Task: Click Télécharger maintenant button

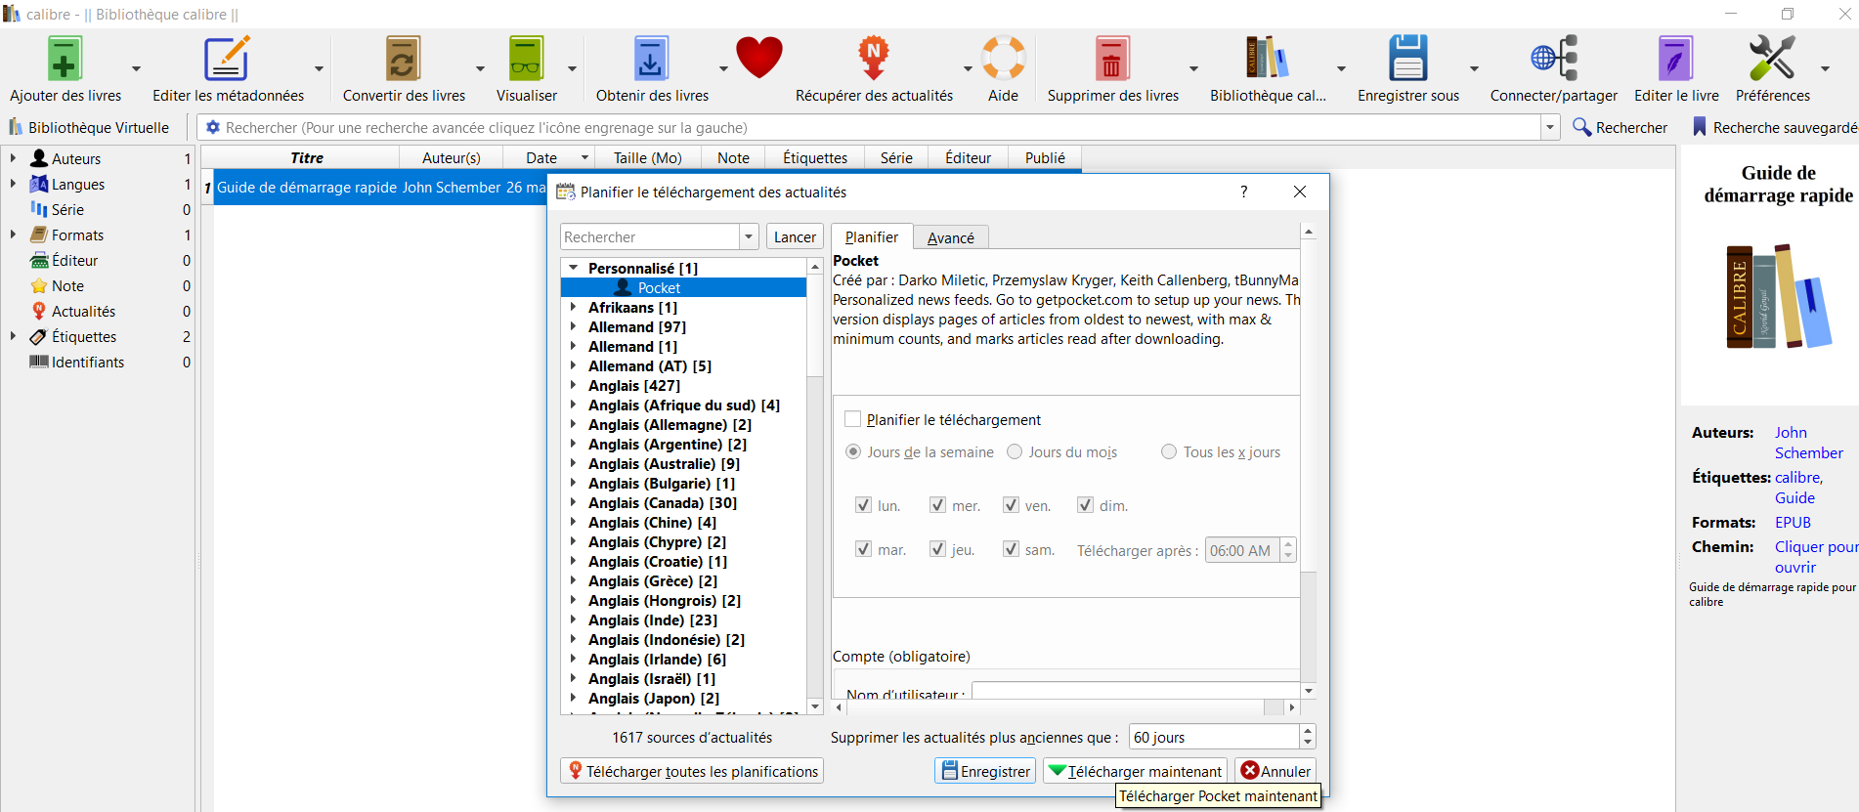Action: click(1135, 771)
